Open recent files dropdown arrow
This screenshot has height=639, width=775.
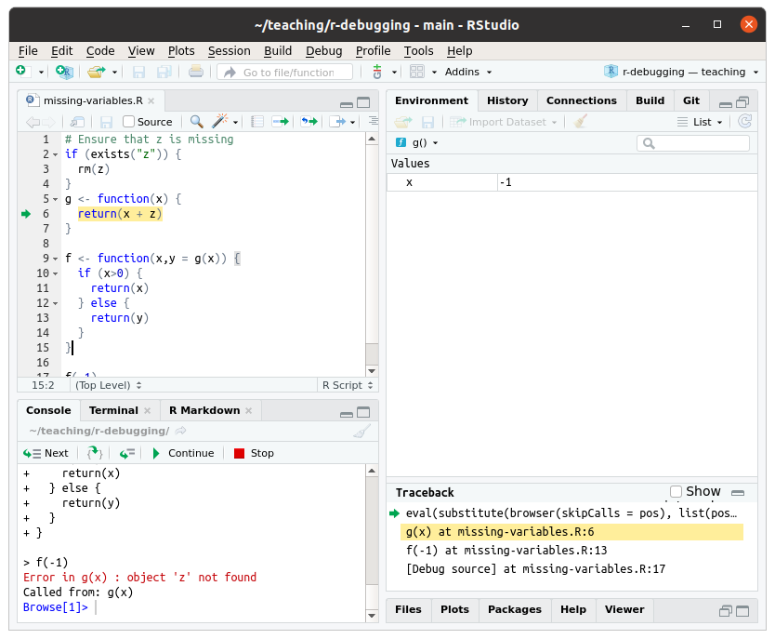coord(114,73)
